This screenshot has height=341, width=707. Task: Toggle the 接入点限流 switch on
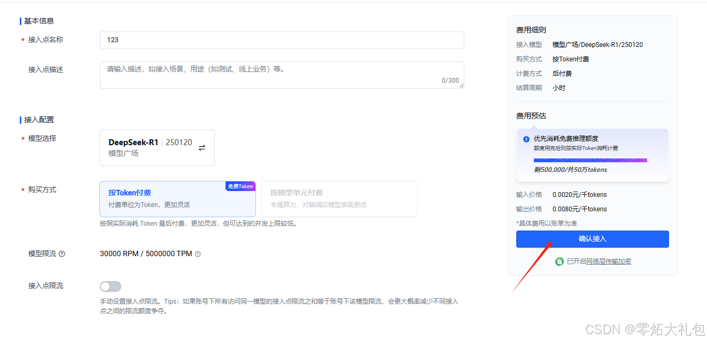click(x=111, y=287)
